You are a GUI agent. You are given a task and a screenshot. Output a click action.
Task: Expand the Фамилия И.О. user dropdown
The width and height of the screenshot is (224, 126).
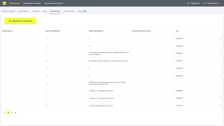[212, 3]
